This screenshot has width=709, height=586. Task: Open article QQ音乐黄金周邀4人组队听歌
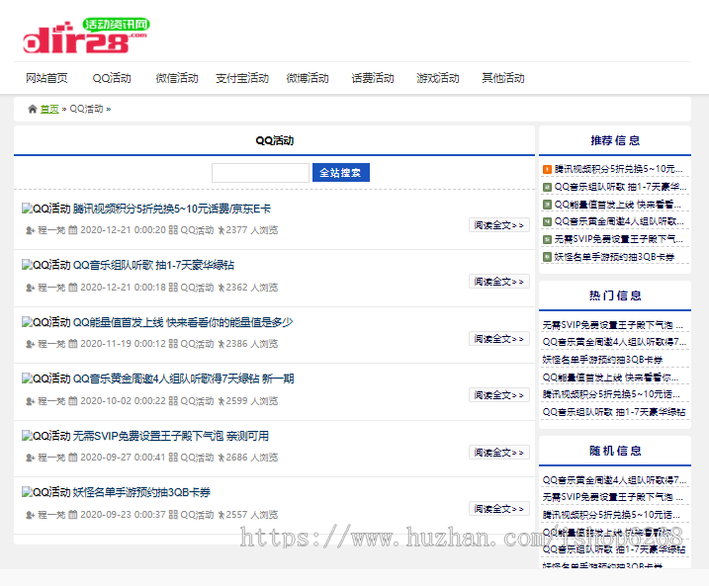click(x=184, y=378)
